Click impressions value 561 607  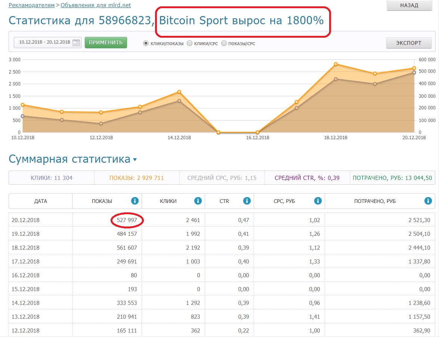(127, 247)
